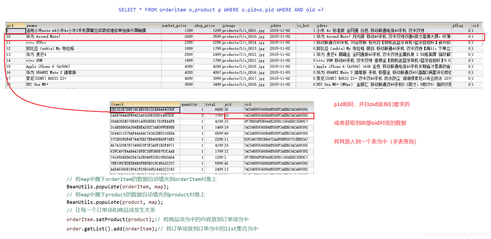Click the 'order.getList().add(orderItem);' code
The width and height of the screenshot is (491, 239).
(x=112, y=229)
